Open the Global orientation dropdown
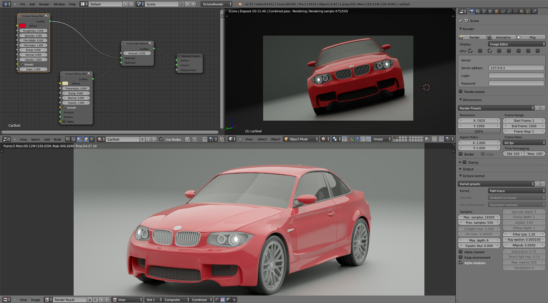Screen dimensions: 548x303 (382, 139)
